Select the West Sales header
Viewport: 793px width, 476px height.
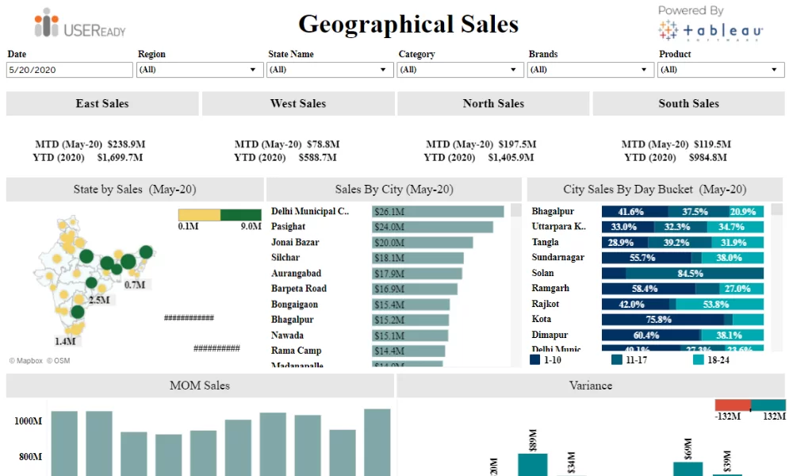click(x=298, y=104)
